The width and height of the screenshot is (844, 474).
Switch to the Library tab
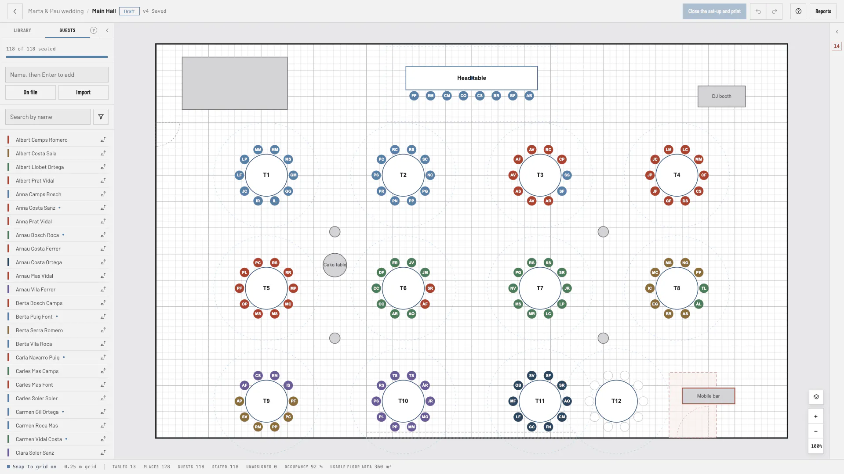click(x=22, y=30)
